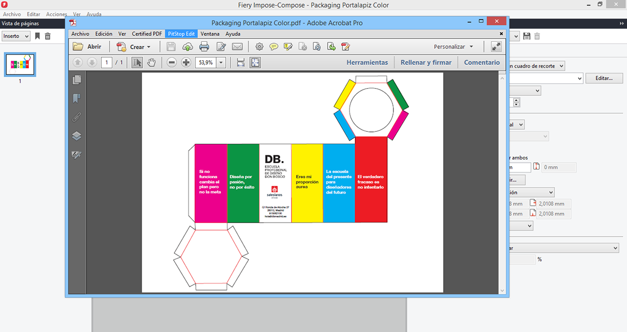The height and width of the screenshot is (332, 627).
Task: Click the trash icon in Vista de páginas
Action: point(48,36)
